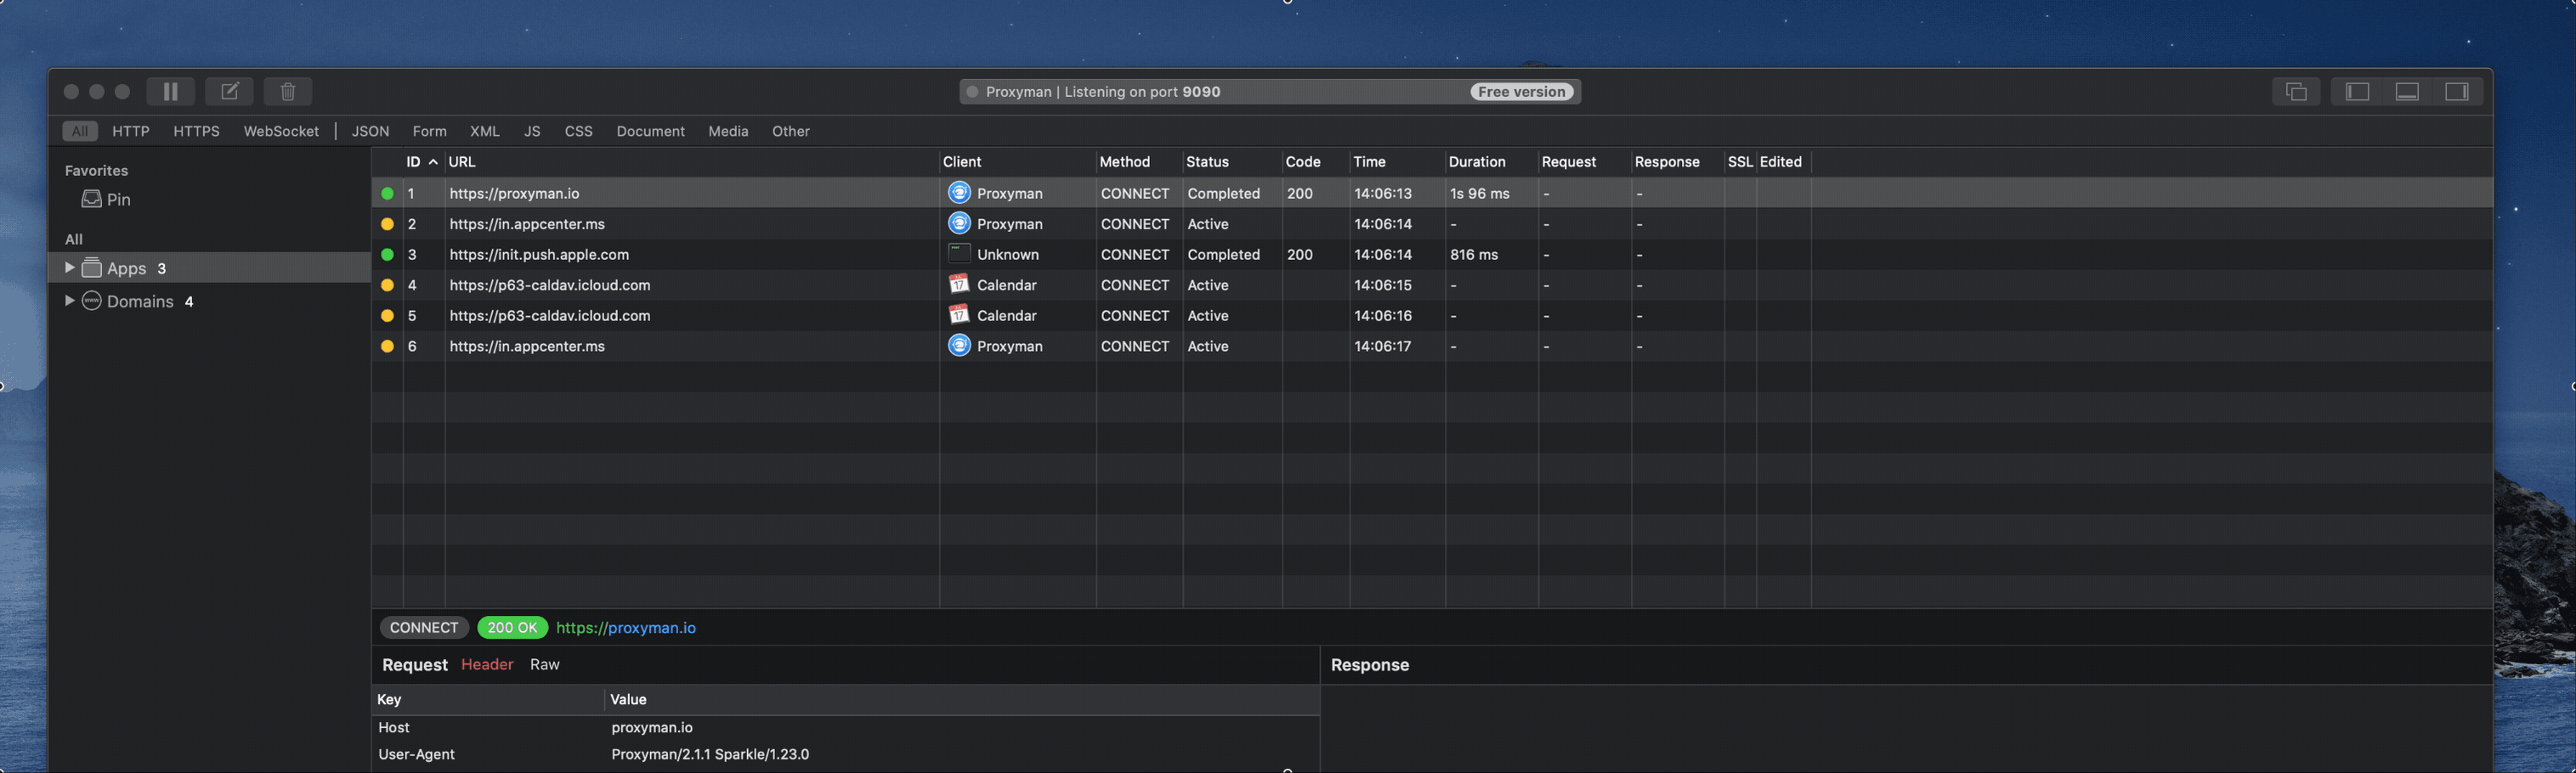Click green status dot of row 1
Screen dimensions: 2576x773
click(x=387, y=193)
